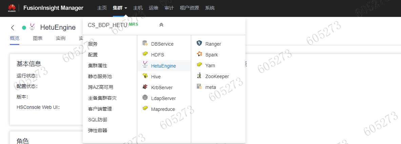Click the HSConsole Web UI label
The image size is (401, 144).
[38, 107]
